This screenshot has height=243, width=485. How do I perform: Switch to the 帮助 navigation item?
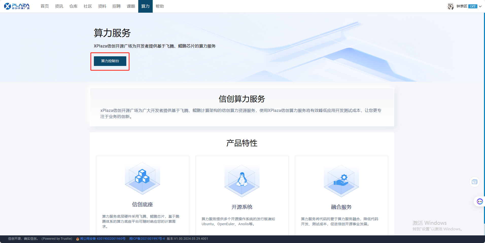160,6
